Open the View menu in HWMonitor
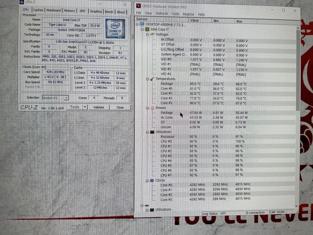The width and height of the screenshot is (313, 235). click(x=148, y=13)
